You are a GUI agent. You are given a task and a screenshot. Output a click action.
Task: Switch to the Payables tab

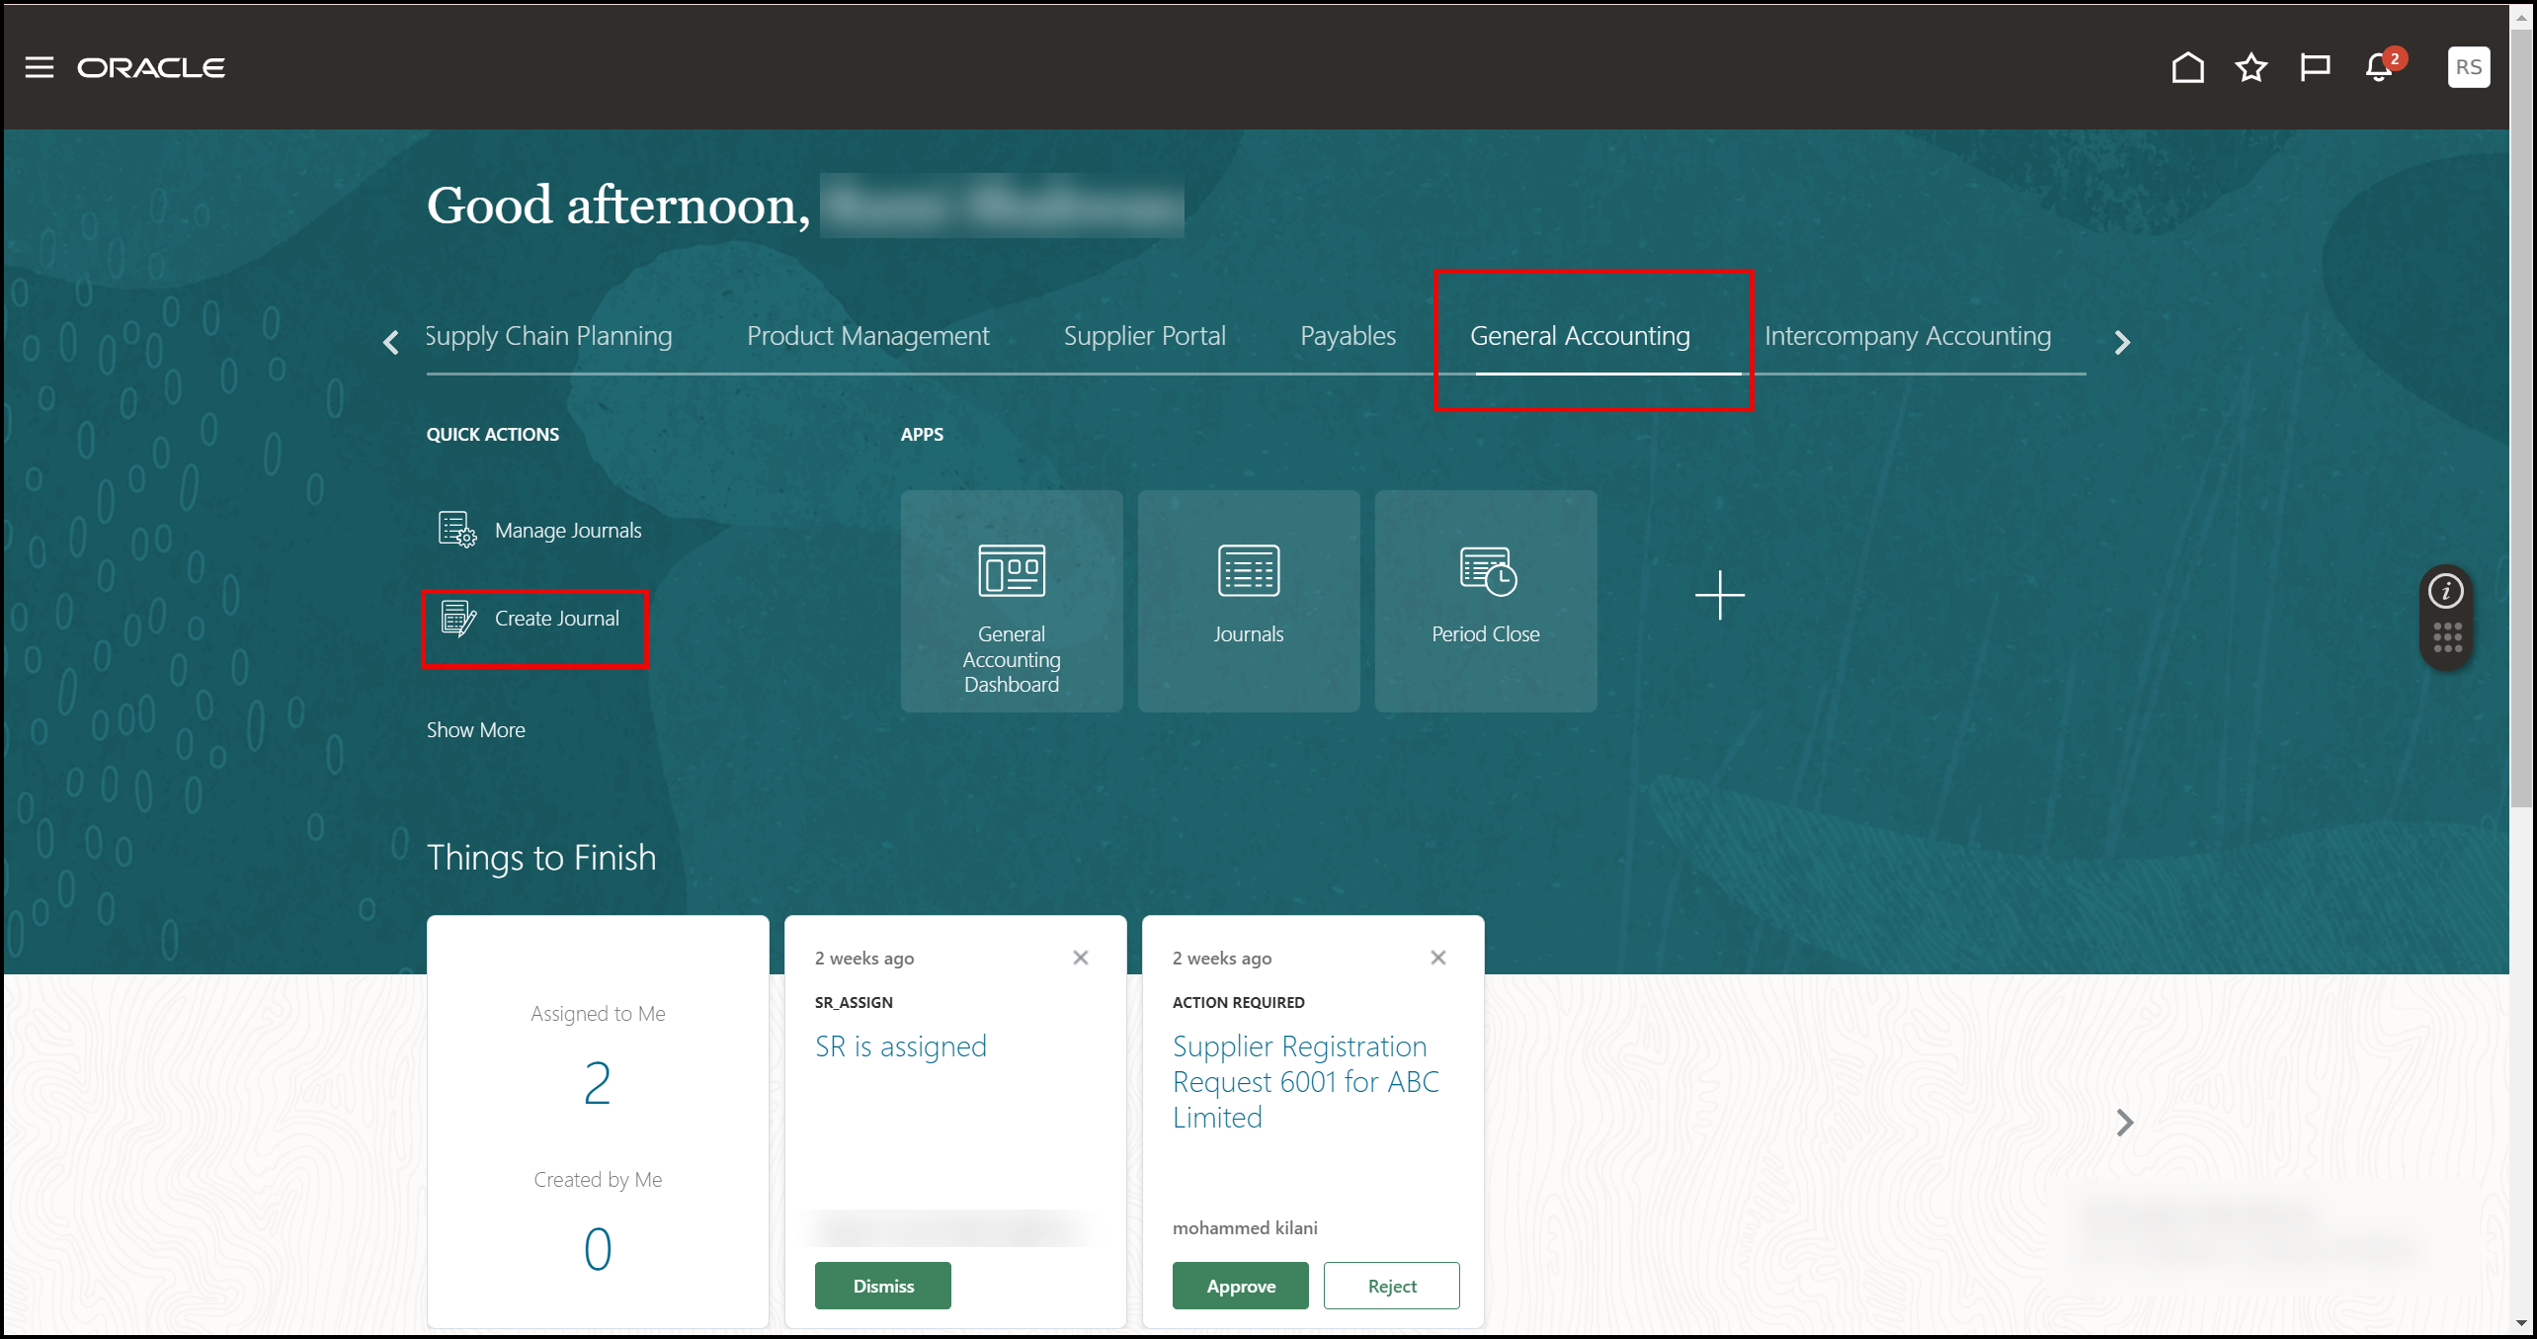point(1348,336)
